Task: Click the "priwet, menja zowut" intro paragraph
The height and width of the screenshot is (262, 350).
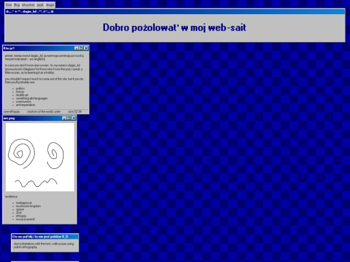Action: point(45,58)
